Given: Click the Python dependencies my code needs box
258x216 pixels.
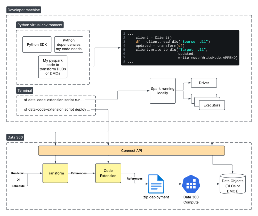Looking at the screenshot, I should pyautogui.click(x=69, y=44).
